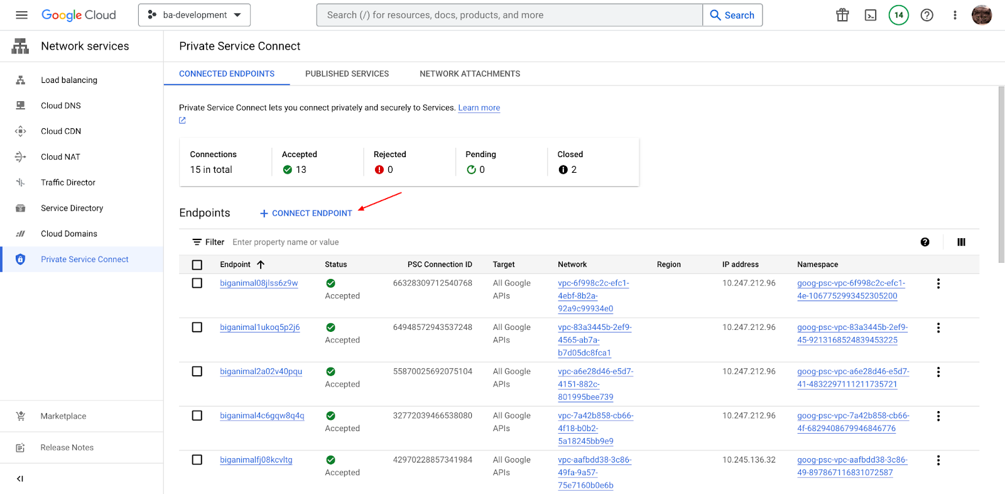Click the page vertical scrollbar

pos(1001,174)
